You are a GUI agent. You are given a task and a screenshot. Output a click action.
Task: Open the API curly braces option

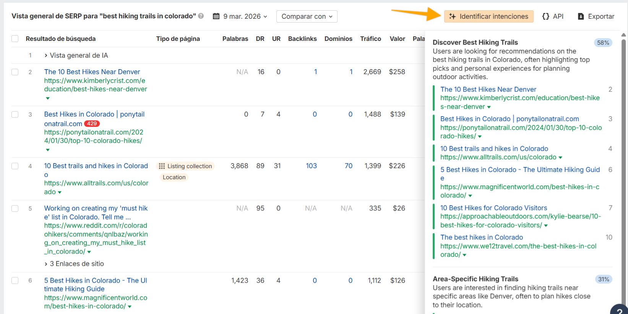(553, 16)
